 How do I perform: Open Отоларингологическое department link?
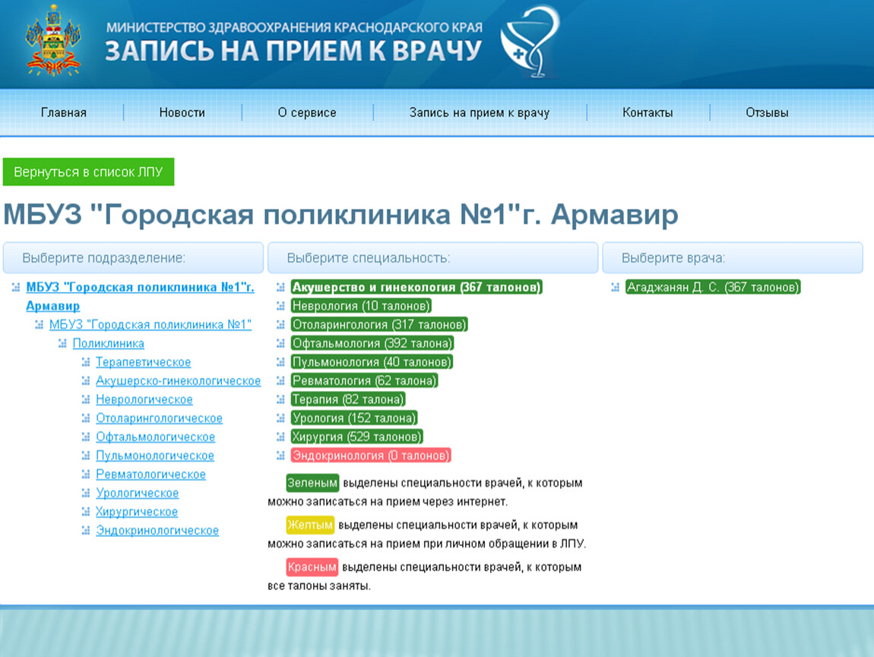(160, 418)
